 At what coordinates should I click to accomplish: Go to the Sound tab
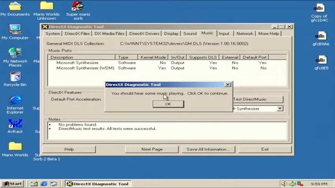pyautogui.click(x=189, y=33)
